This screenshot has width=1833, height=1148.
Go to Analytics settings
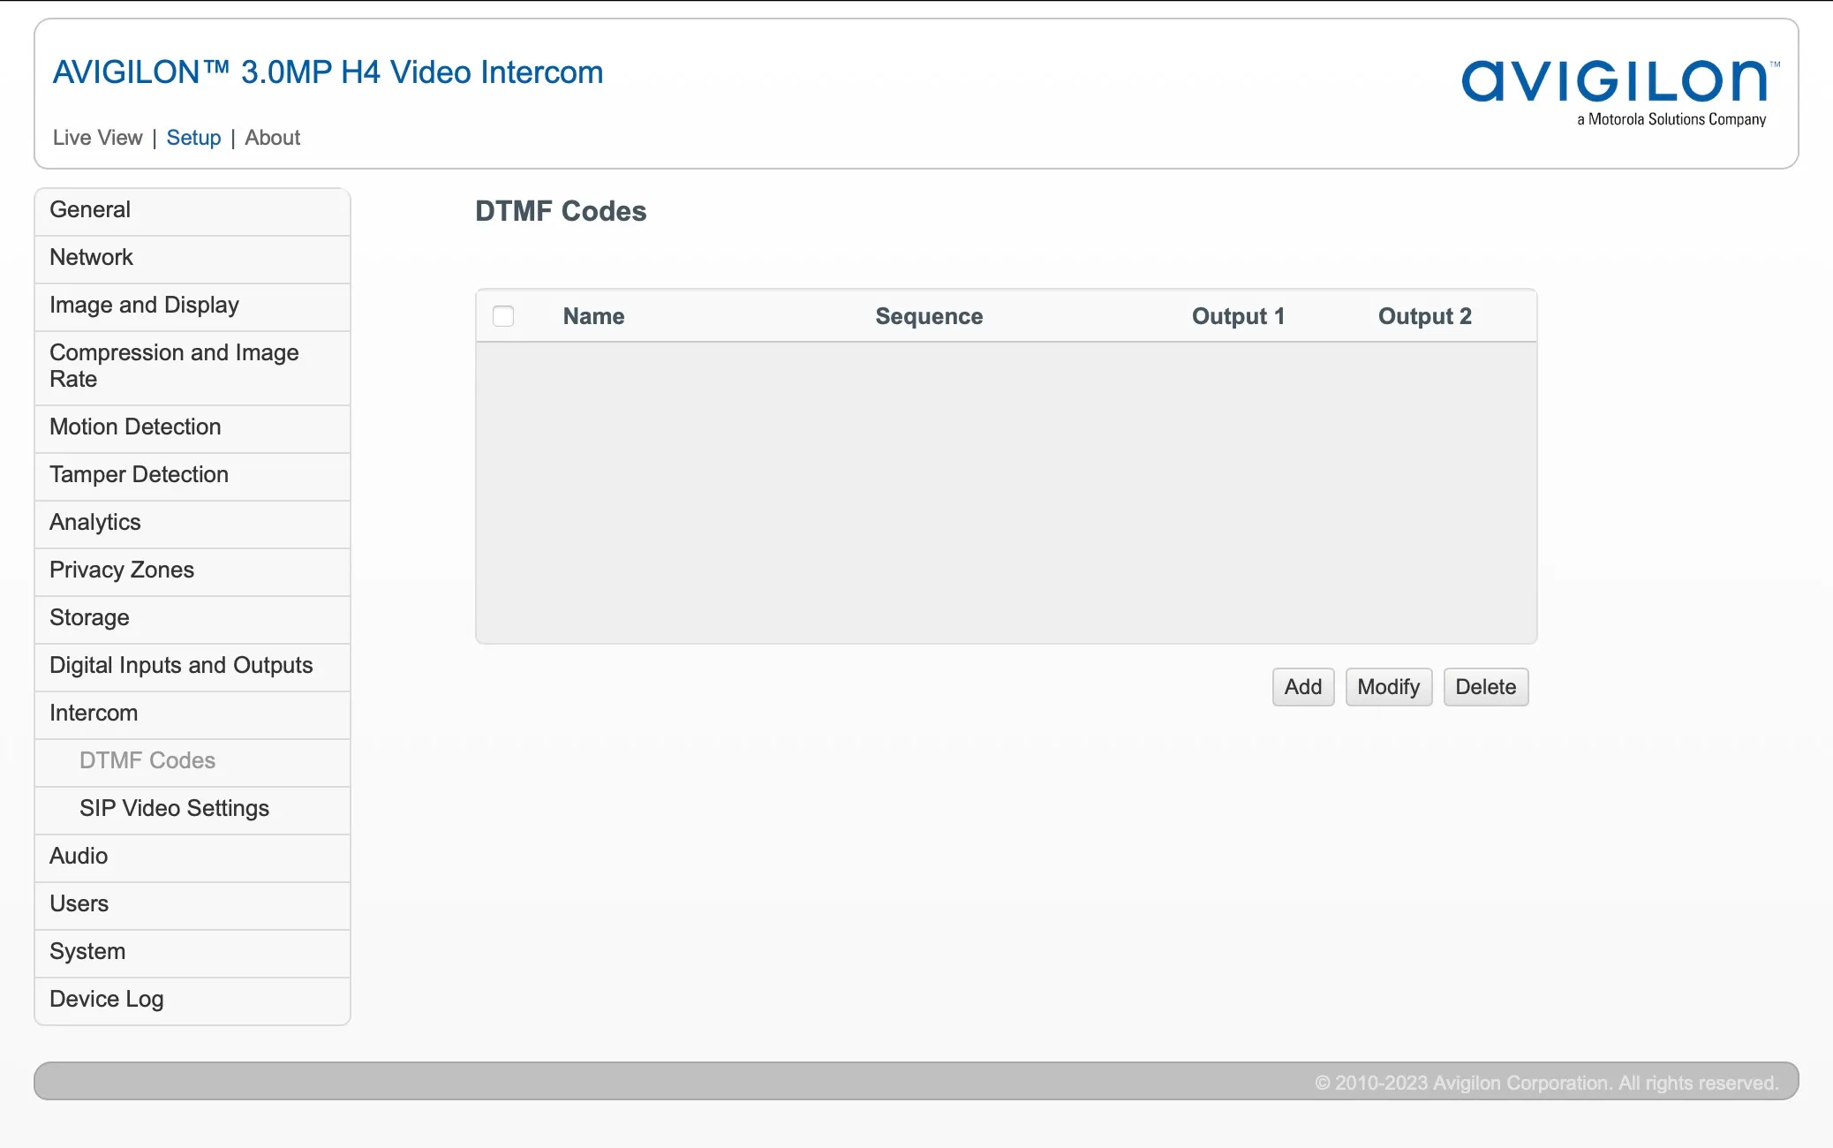tap(192, 523)
